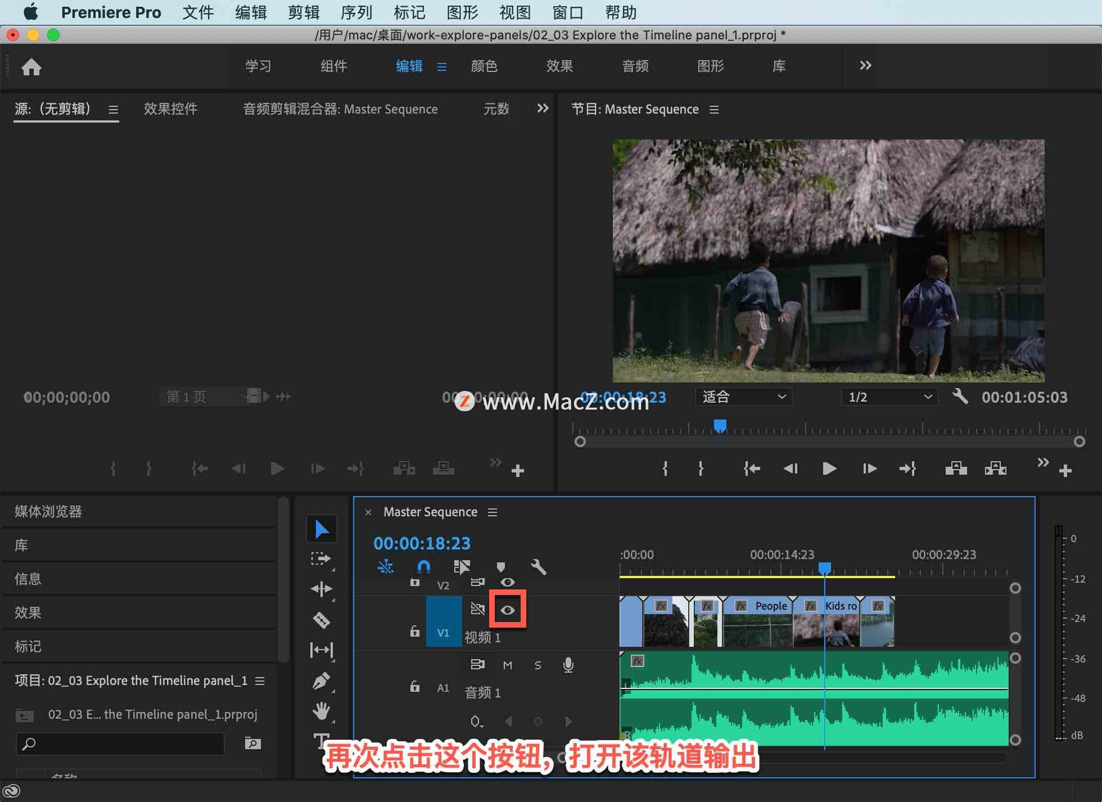
Task: Select the Razor tool
Action: [x=321, y=620]
